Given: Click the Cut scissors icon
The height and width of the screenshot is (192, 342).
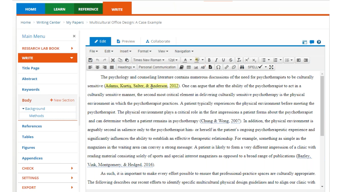Looking at the screenshot, I should click(113, 60).
